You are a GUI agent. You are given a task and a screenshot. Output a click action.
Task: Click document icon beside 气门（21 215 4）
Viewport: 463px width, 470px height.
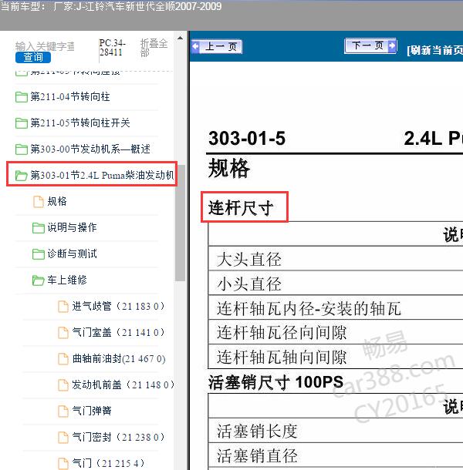pos(63,463)
